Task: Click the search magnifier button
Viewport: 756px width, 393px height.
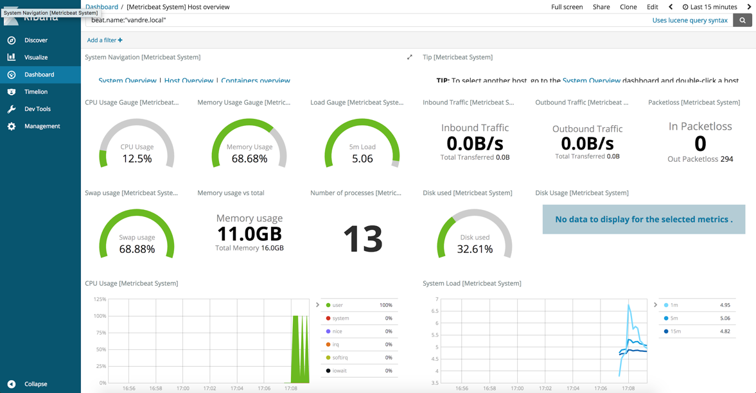Action: (743, 21)
